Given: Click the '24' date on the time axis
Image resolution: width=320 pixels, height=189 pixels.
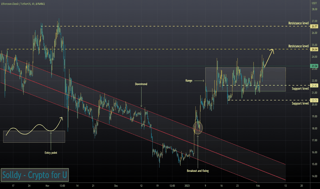Looking at the screenshot, I should [29, 186].
